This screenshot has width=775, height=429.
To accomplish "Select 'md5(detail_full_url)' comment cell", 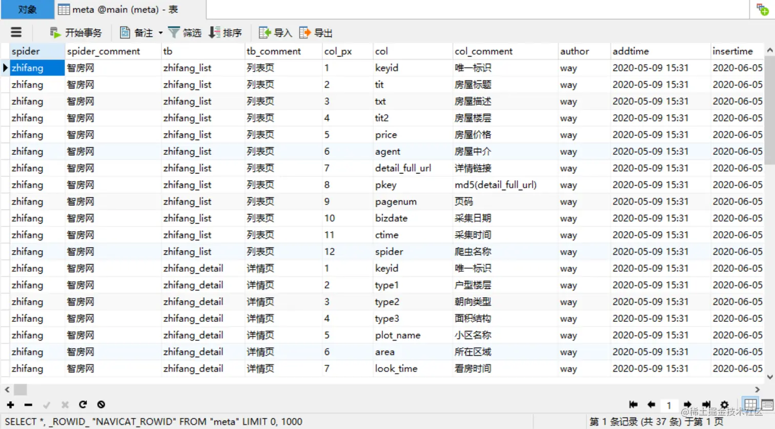I will coord(505,185).
